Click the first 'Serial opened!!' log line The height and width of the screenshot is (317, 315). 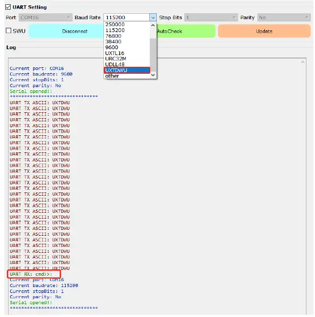(31, 91)
